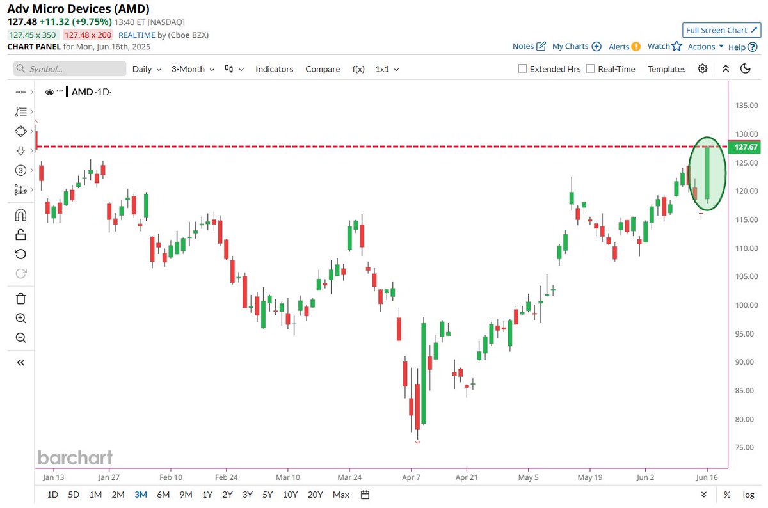Open the 3-Month period dropdown
Screen dimensions: 768x508
(x=193, y=69)
